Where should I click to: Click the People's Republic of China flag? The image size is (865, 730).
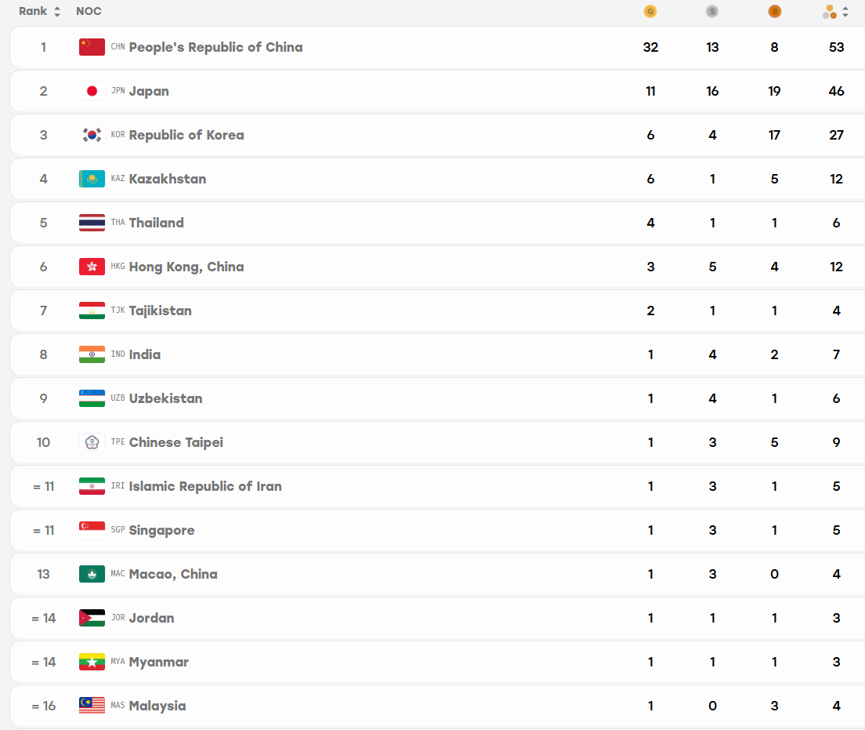tap(92, 47)
